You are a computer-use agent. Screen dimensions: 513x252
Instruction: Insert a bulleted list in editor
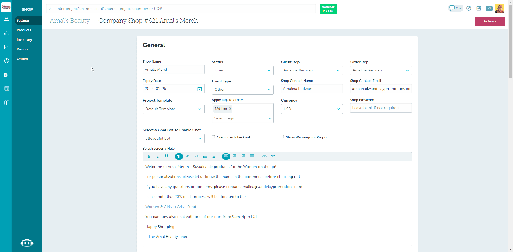[205, 157]
